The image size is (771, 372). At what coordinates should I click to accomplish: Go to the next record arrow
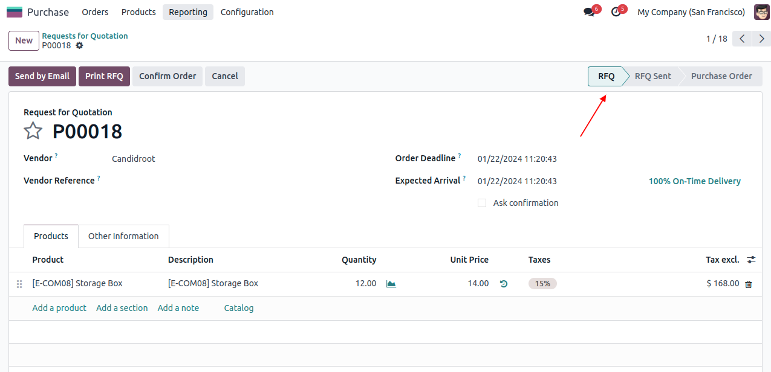(x=761, y=39)
